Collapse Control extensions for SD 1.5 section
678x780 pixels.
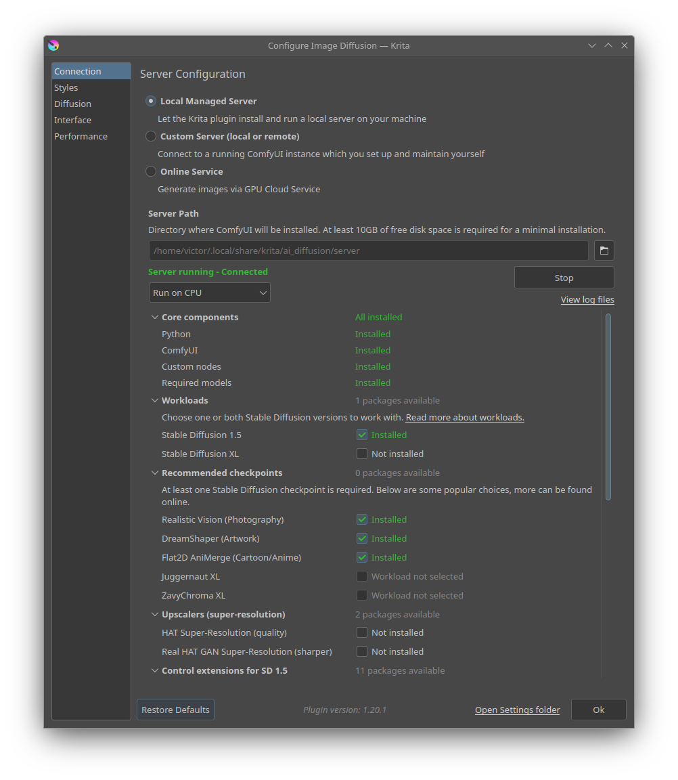click(x=154, y=670)
